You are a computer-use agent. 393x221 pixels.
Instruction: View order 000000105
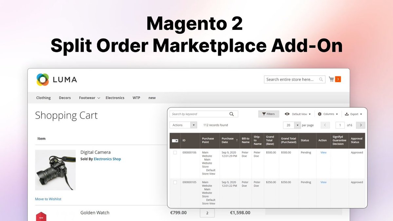pyautogui.click(x=323, y=182)
